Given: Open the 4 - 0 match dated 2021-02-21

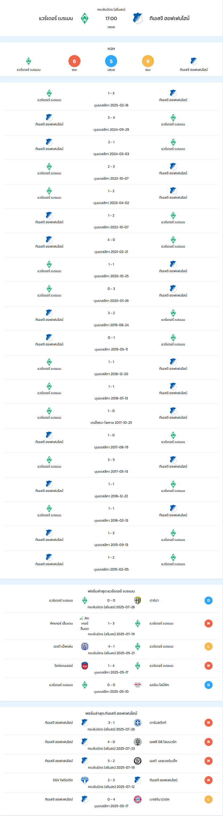Looking at the screenshot, I should [111, 245].
